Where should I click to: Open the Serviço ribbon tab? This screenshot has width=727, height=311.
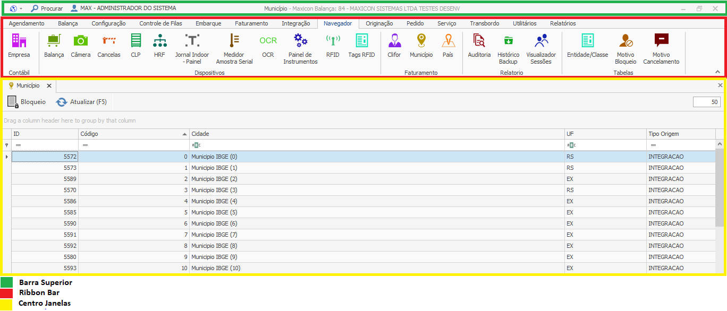tap(447, 23)
